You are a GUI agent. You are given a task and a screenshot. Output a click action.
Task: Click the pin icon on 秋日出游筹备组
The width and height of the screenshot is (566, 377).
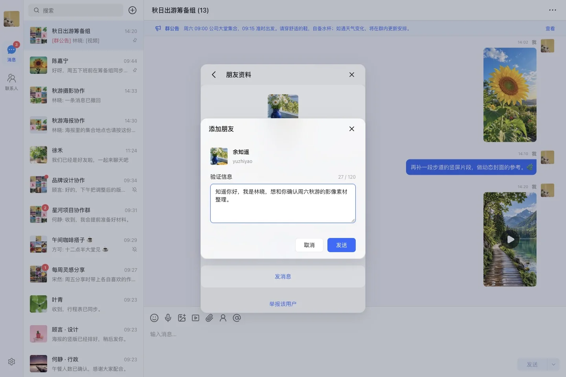[135, 40]
